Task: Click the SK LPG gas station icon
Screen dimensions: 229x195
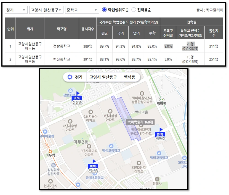Action: click(184, 158)
